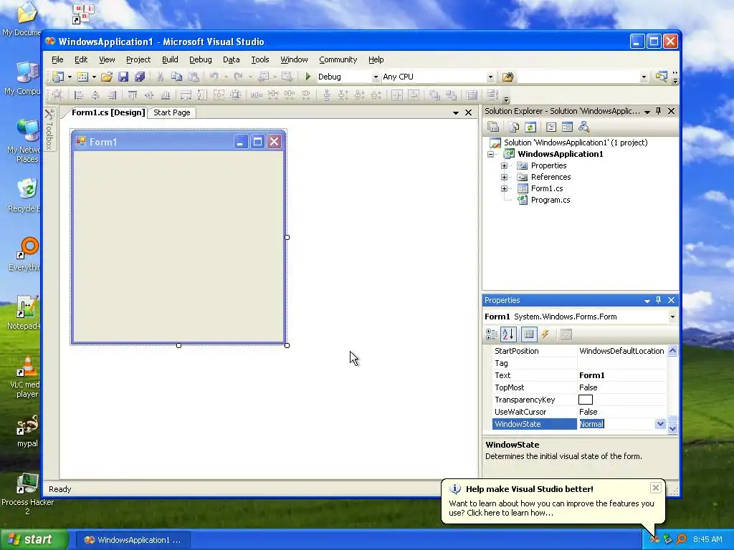Click the Align to Grid layout icon
The height and width of the screenshot is (550, 734).
57,95
